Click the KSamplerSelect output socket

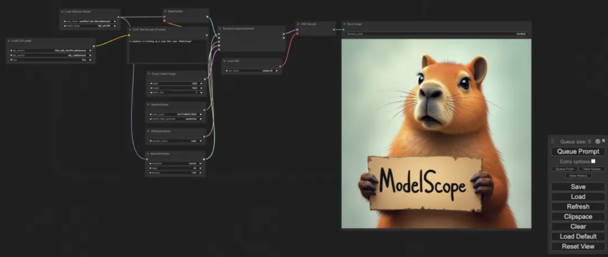(x=204, y=136)
